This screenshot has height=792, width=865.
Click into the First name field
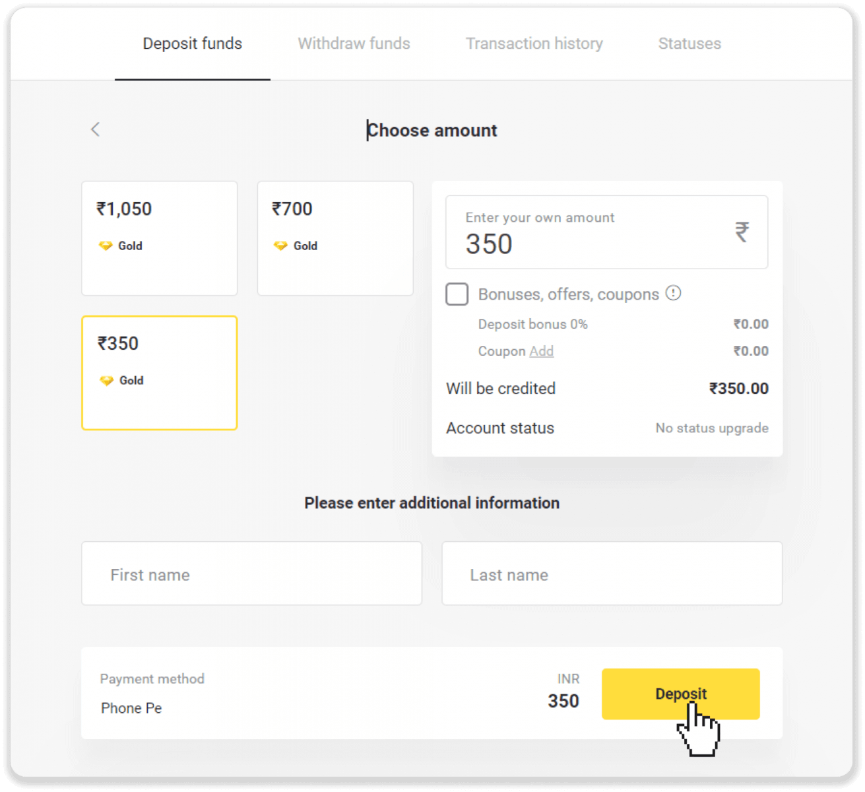(x=251, y=574)
